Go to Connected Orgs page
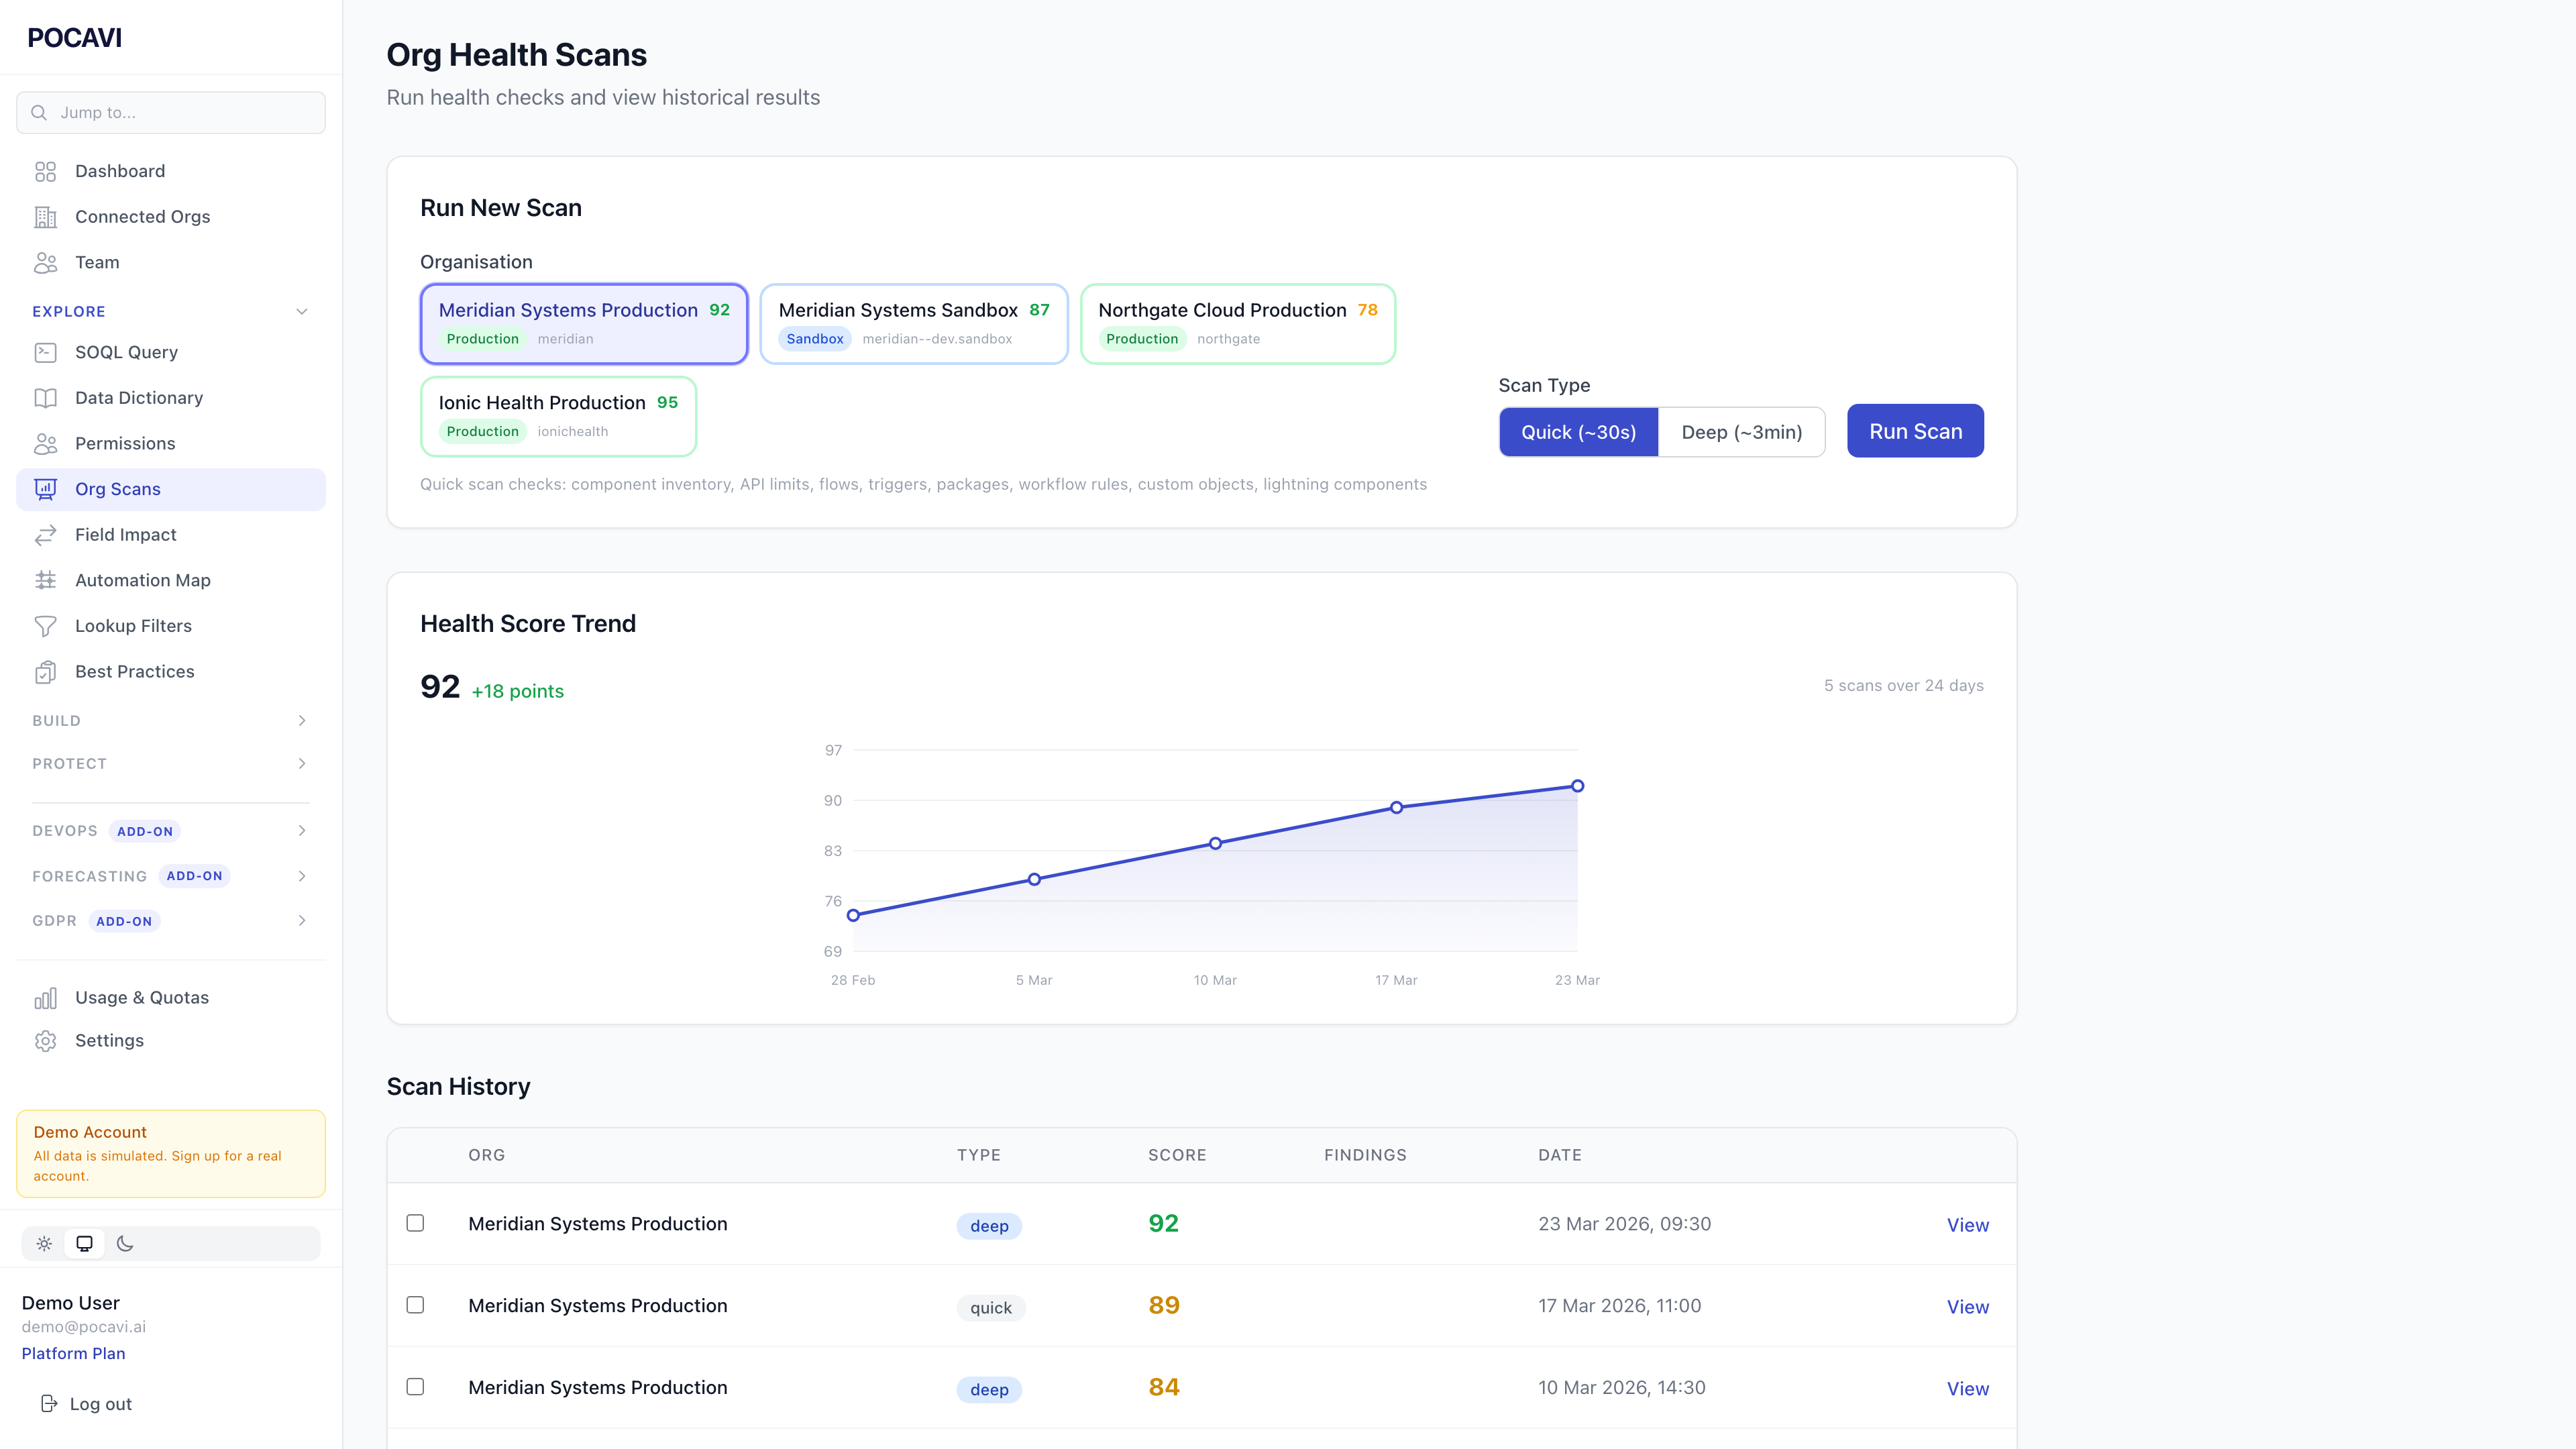The image size is (2576, 1449). [142, 217]
